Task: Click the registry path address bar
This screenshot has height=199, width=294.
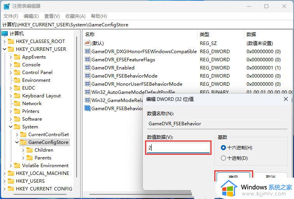Action: 147,25
